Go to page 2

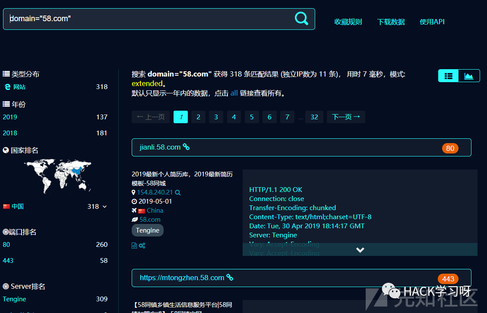pos(199,117)
